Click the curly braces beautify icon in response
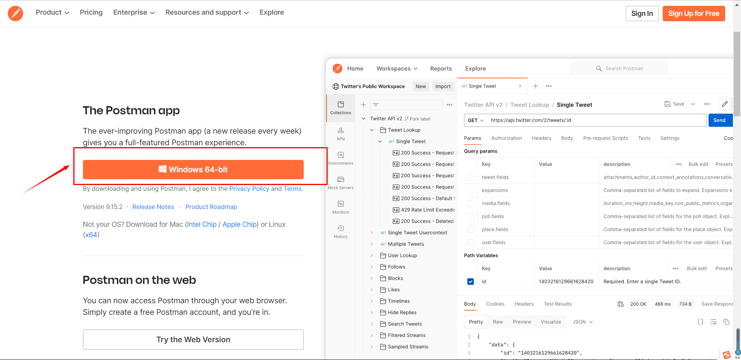 click(700, 322)
